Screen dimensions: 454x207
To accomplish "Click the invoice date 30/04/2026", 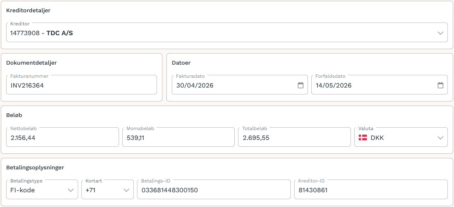I will point(195,85).
